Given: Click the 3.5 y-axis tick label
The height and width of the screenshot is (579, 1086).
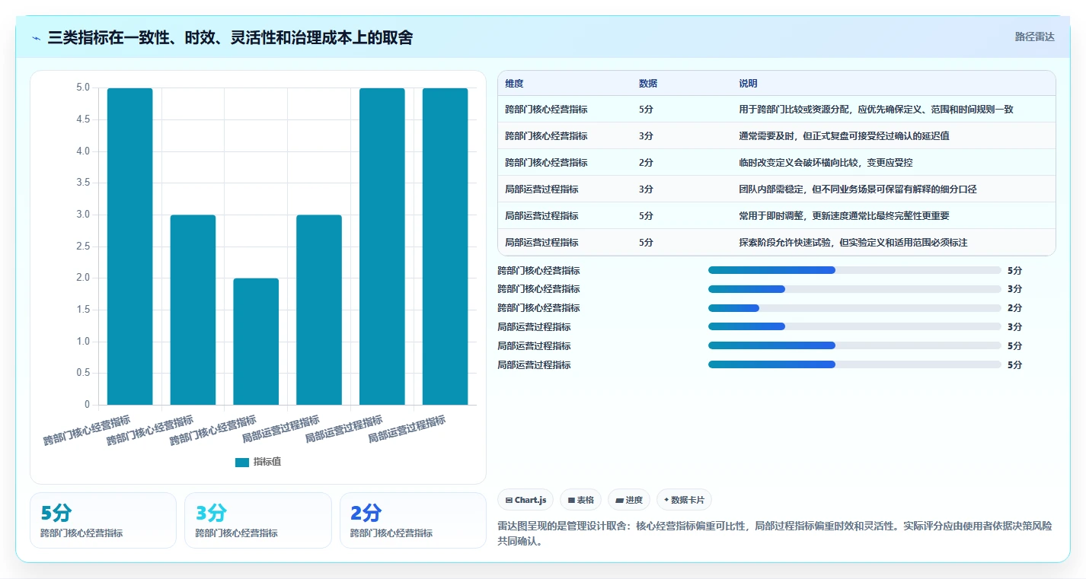Looking at the screenshot, I should pyautogui.click(x=83, y=183).
